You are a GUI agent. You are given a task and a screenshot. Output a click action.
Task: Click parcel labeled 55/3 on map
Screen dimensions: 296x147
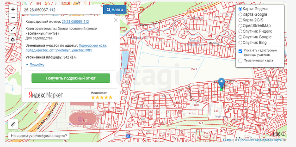194,69
